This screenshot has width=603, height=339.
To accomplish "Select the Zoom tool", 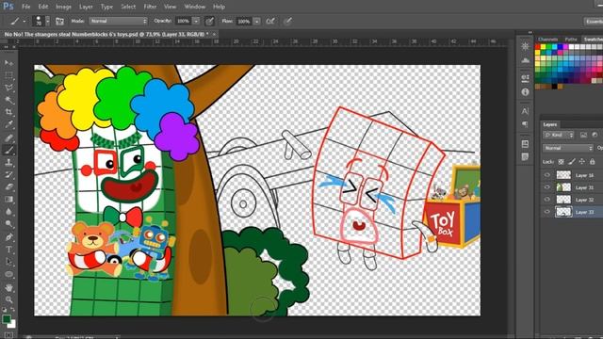I will tap(8, 299).
